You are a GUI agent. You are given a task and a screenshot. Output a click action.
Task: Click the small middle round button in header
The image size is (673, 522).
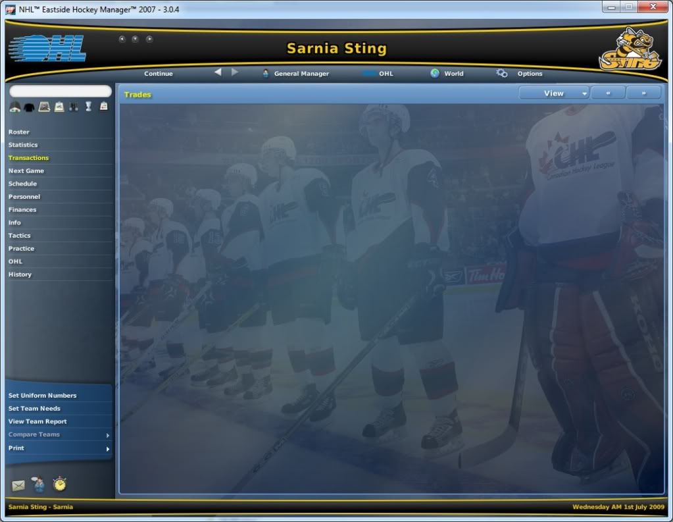click(x=136, y=39)
